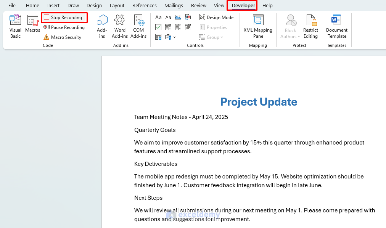Switch to the View tab

pos(219,5)
